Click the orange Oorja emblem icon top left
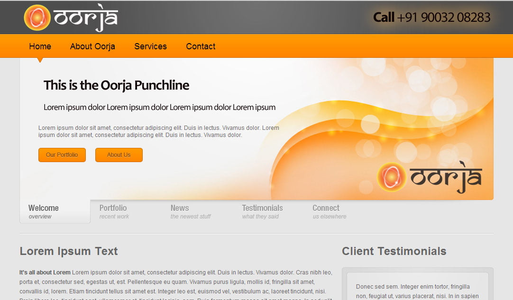This screenshot has height=300, width=513. point(37,17)
